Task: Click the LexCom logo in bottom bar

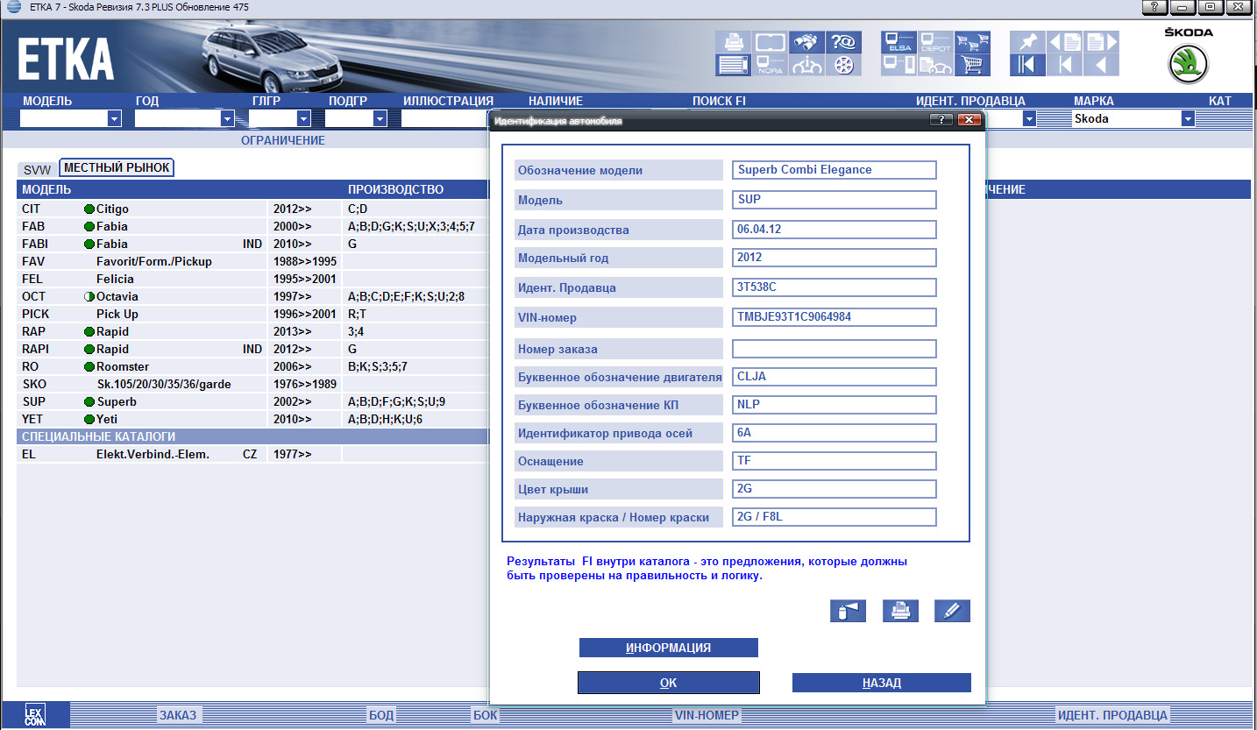Action: pyautogui.click(x=35, y=715)
